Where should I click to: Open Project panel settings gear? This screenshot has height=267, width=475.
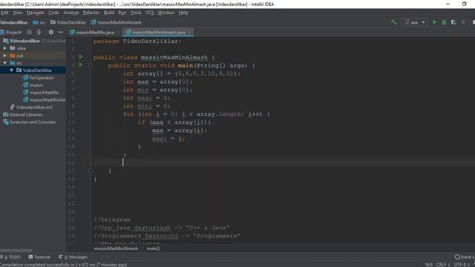(x=51, y=32)
